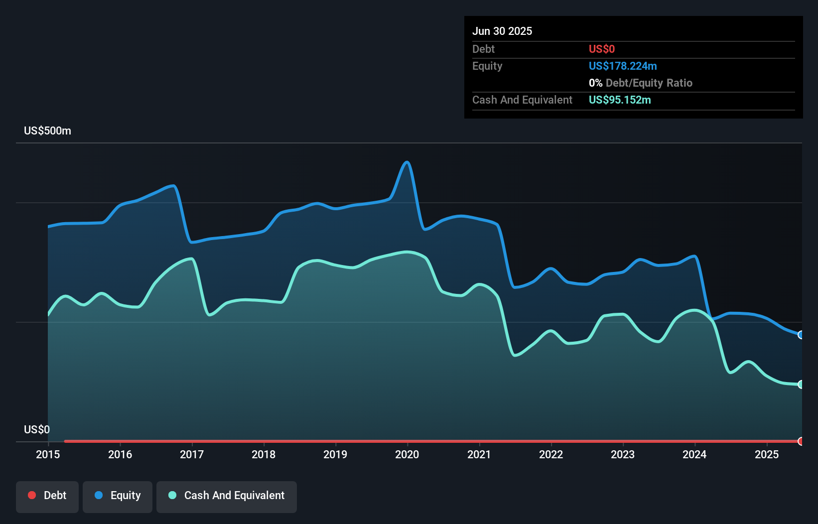Click the red Debt baseline on the chart

coord(399,441)
